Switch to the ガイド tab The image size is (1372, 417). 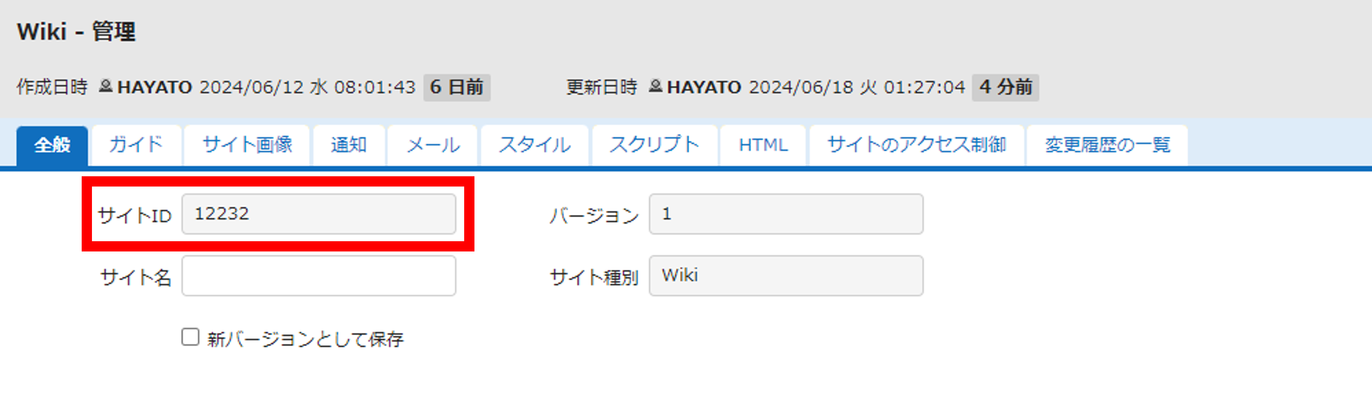136,145
